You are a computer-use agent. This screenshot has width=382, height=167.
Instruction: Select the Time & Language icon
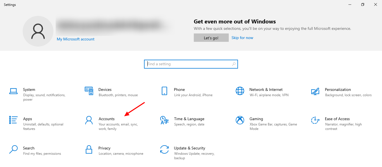164,120
